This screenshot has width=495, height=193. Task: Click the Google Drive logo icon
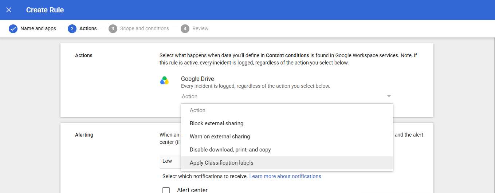165,80
